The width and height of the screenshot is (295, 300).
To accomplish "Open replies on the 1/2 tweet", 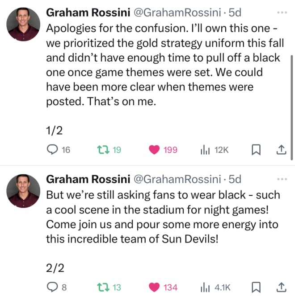I will click(59, 150).
